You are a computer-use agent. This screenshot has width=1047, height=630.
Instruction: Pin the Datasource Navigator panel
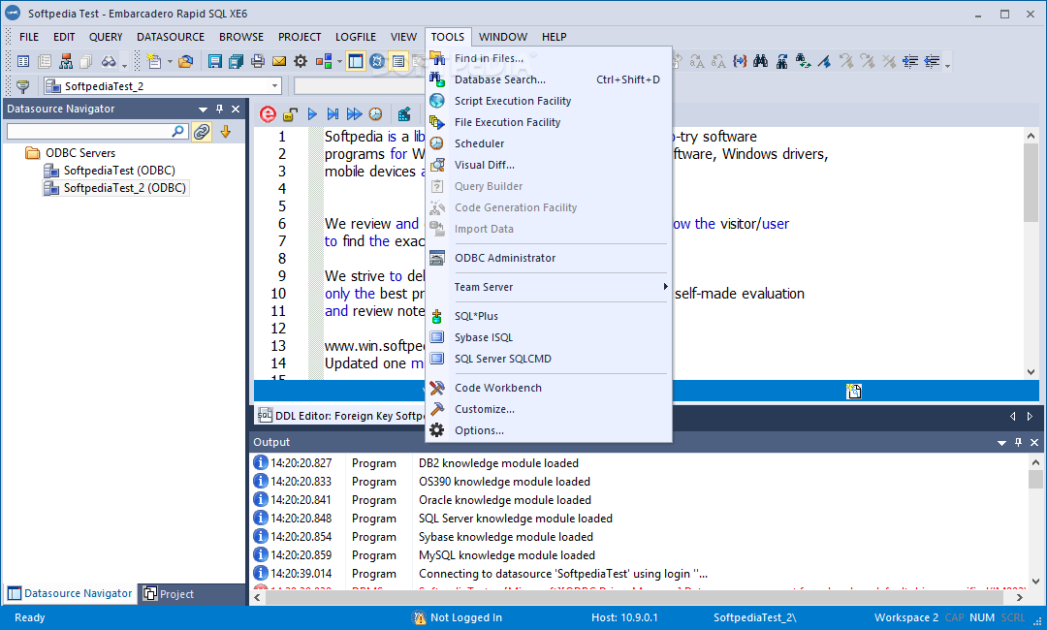219,109
